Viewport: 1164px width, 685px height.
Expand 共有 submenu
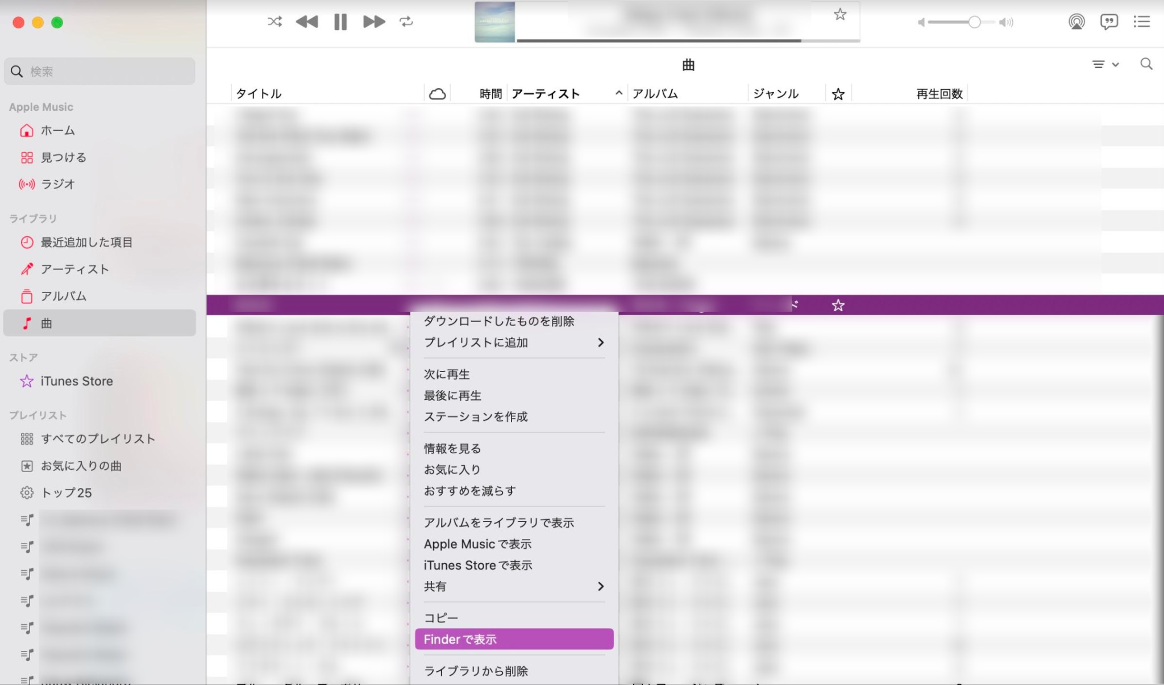click(514, 586)
